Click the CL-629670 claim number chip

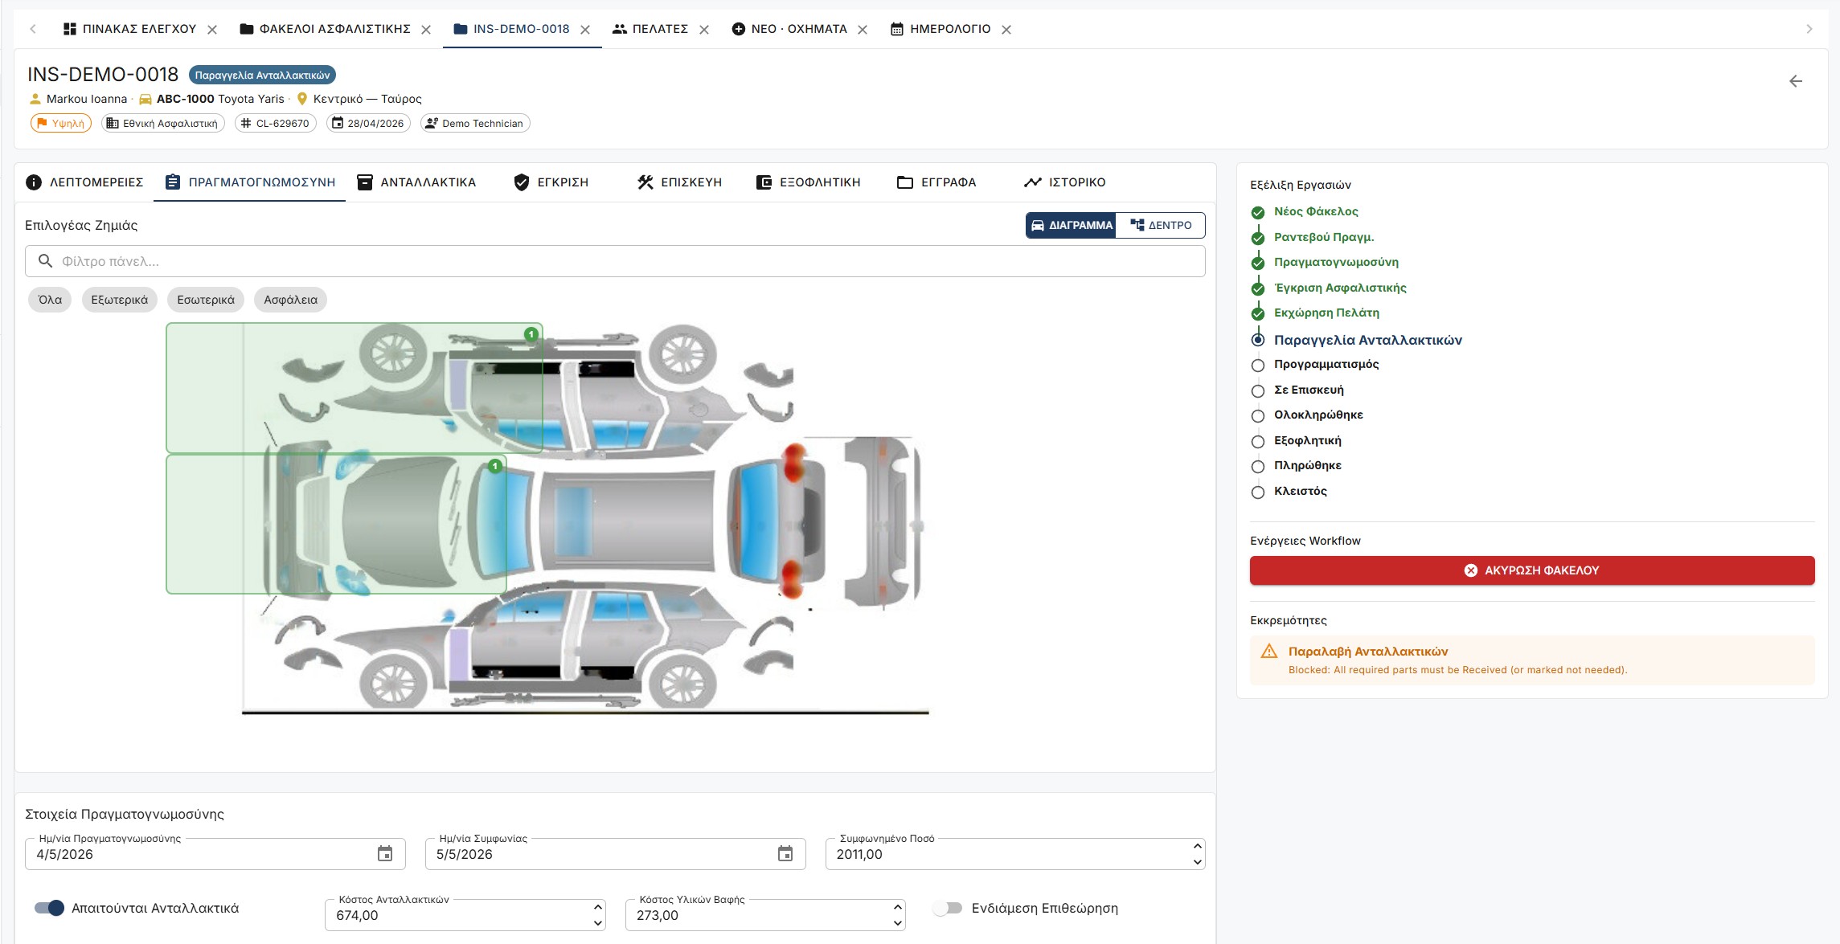click(275, 124)
